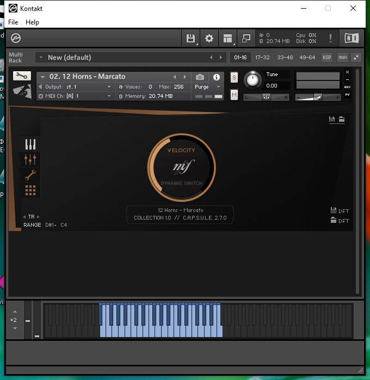
Task: Open the instrument name dropdown arrow
Action: coord(42,77)
